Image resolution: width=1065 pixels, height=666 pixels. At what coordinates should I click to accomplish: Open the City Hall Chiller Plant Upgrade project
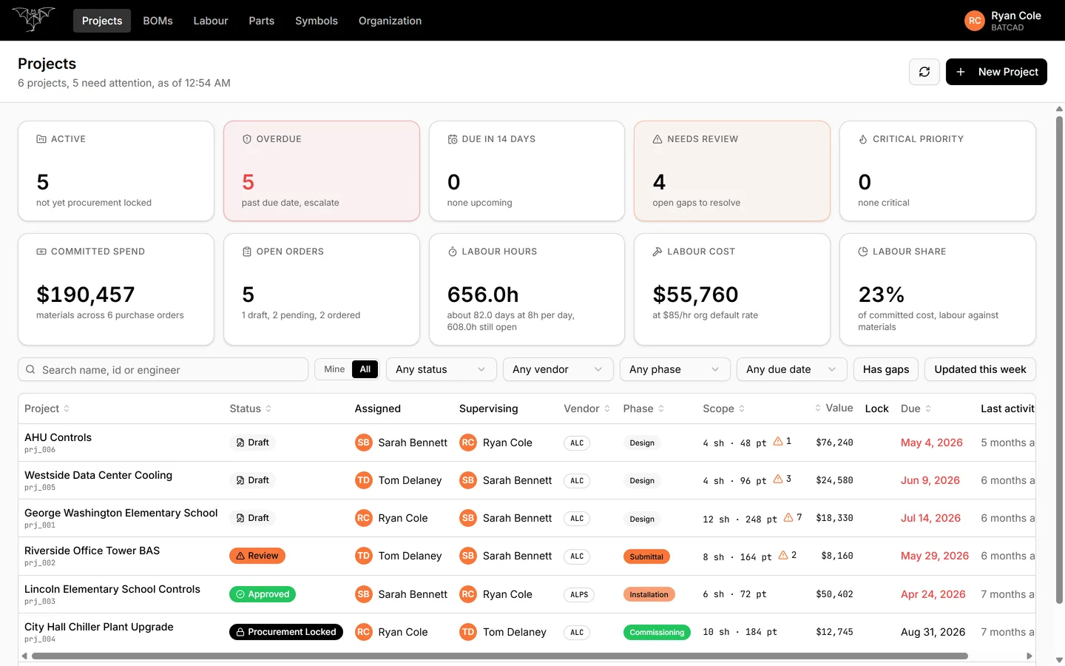point(99,627)
